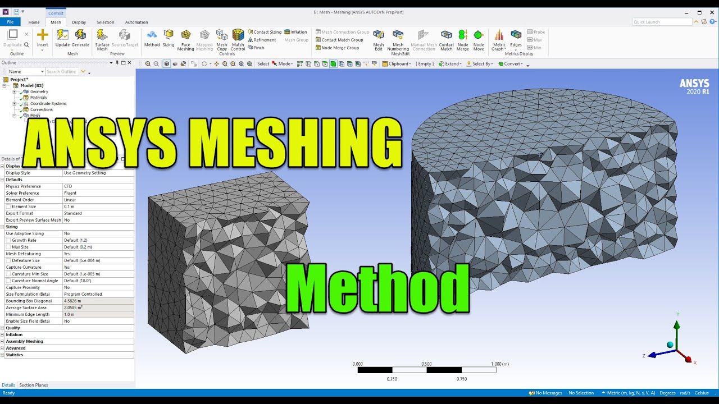Viewport: 719px width, 404px height.
Task: Select the Geometry tree node
Action: [x=39, y=91]
